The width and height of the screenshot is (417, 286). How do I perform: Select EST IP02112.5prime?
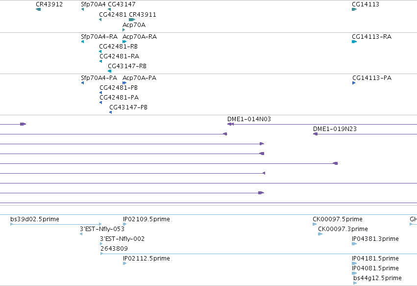(147, 259)
